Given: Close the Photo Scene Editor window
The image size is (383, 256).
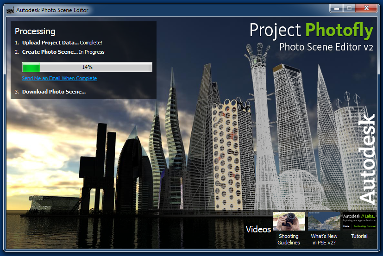Looking at the screenshot, I should (x=366, y=8).
